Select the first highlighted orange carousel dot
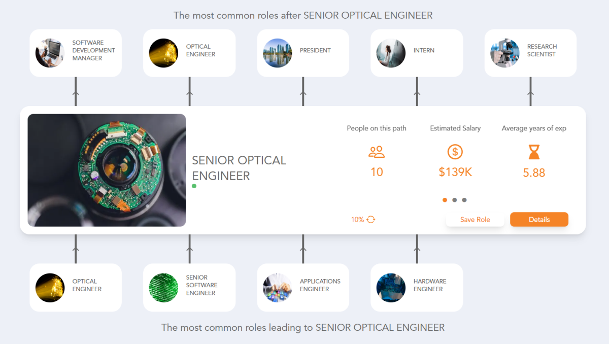The width and height of the screenshot is (609, 344). pyautogui.click(x=445, y=200)
